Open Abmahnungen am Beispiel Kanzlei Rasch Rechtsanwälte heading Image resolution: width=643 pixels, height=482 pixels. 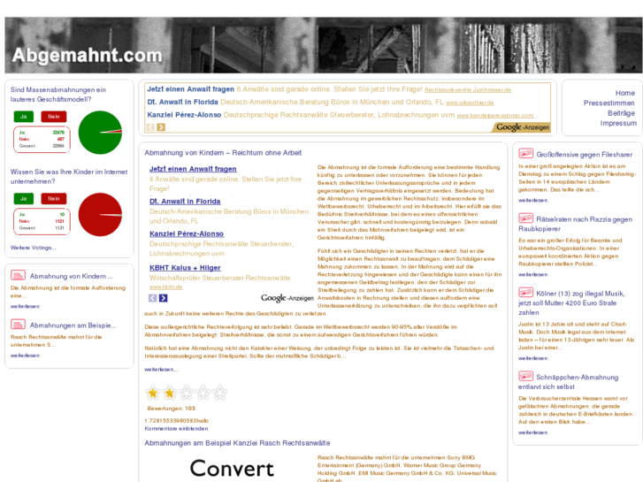pyautogui.click(x=237, y=443)
